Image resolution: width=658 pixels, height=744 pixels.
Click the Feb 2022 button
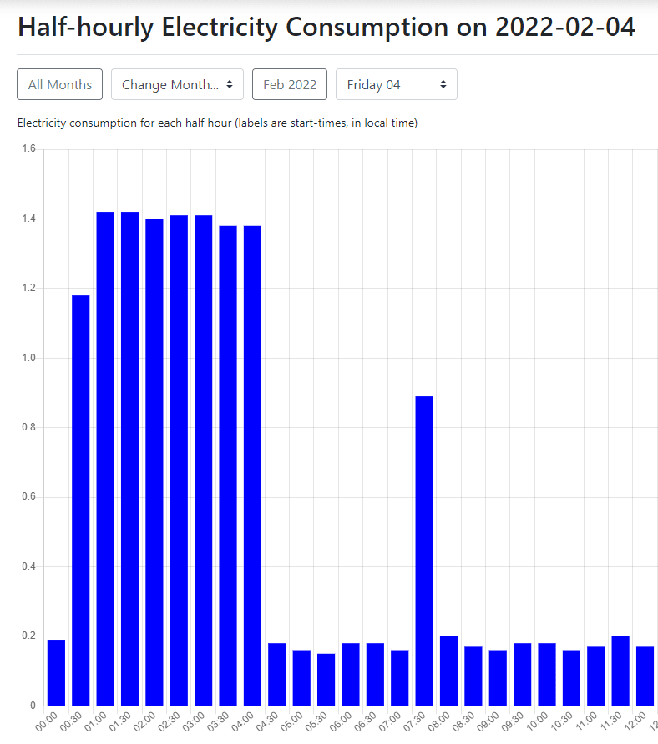[289, 84]
